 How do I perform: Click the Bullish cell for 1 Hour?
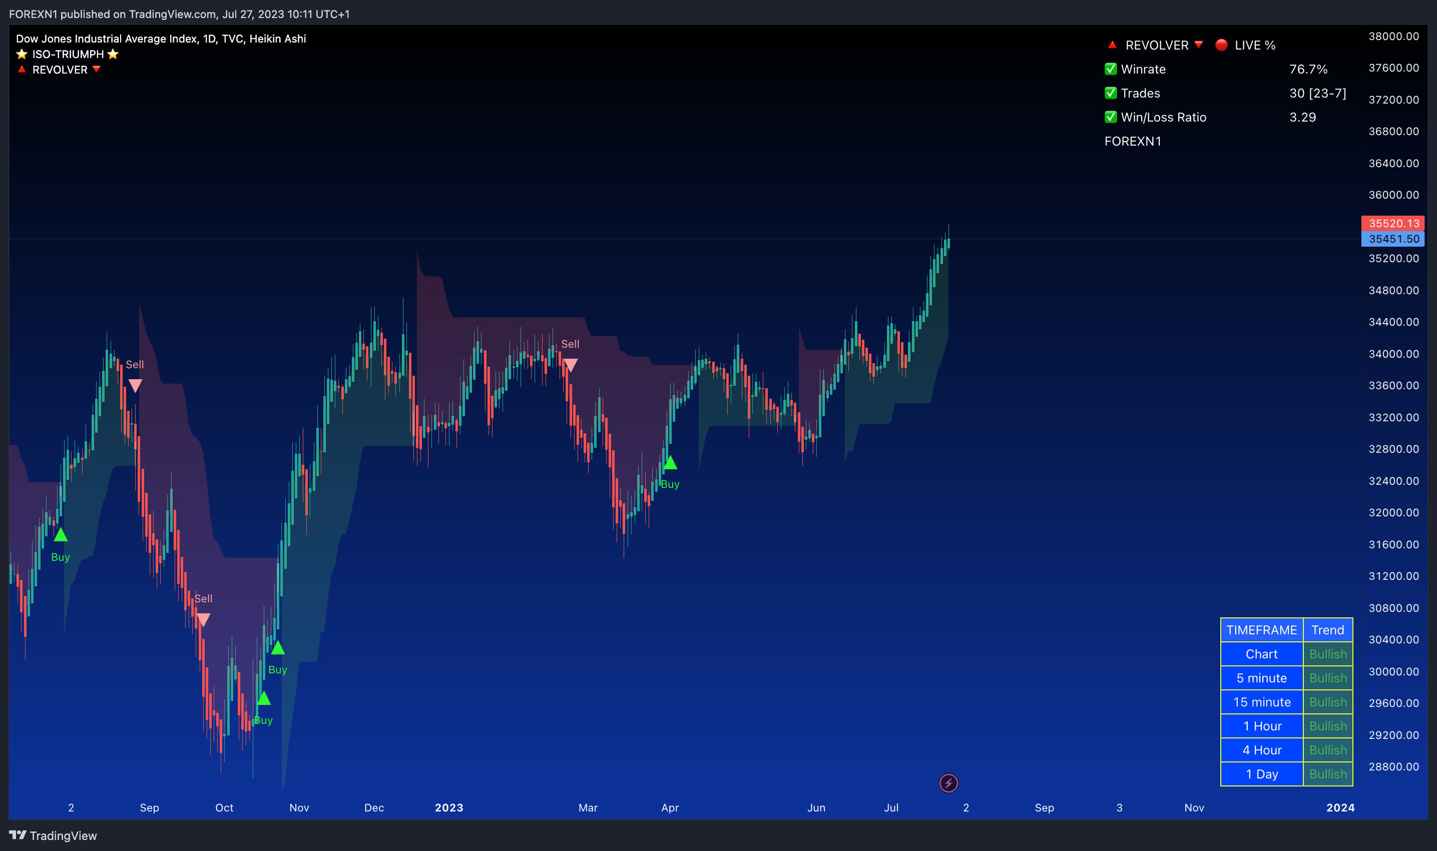[x=1328, y=726]
